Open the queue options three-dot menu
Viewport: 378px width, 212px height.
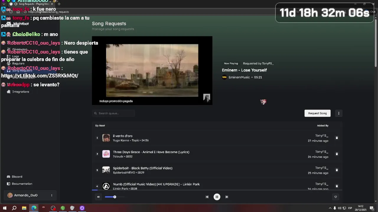[x=339, y=113]
